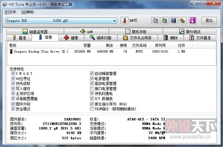Switch to the 磁盘监视器 tab
Screen dimensions: 223x147
click(x=35, y=31)
